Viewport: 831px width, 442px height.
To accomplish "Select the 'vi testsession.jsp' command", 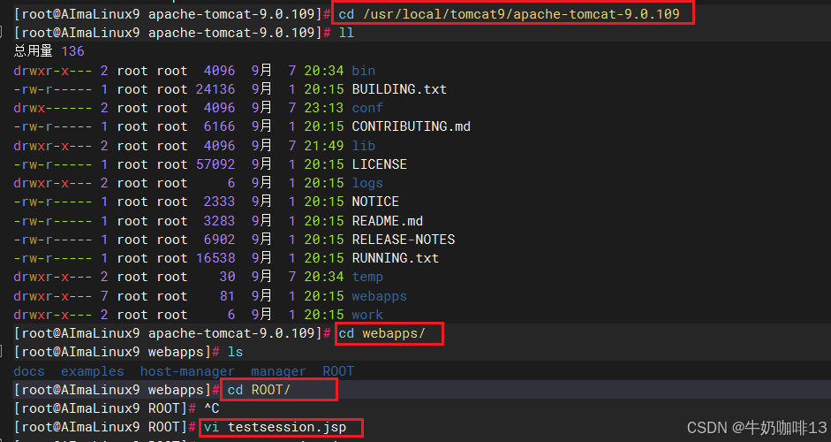I will click(x=275, y=427).
